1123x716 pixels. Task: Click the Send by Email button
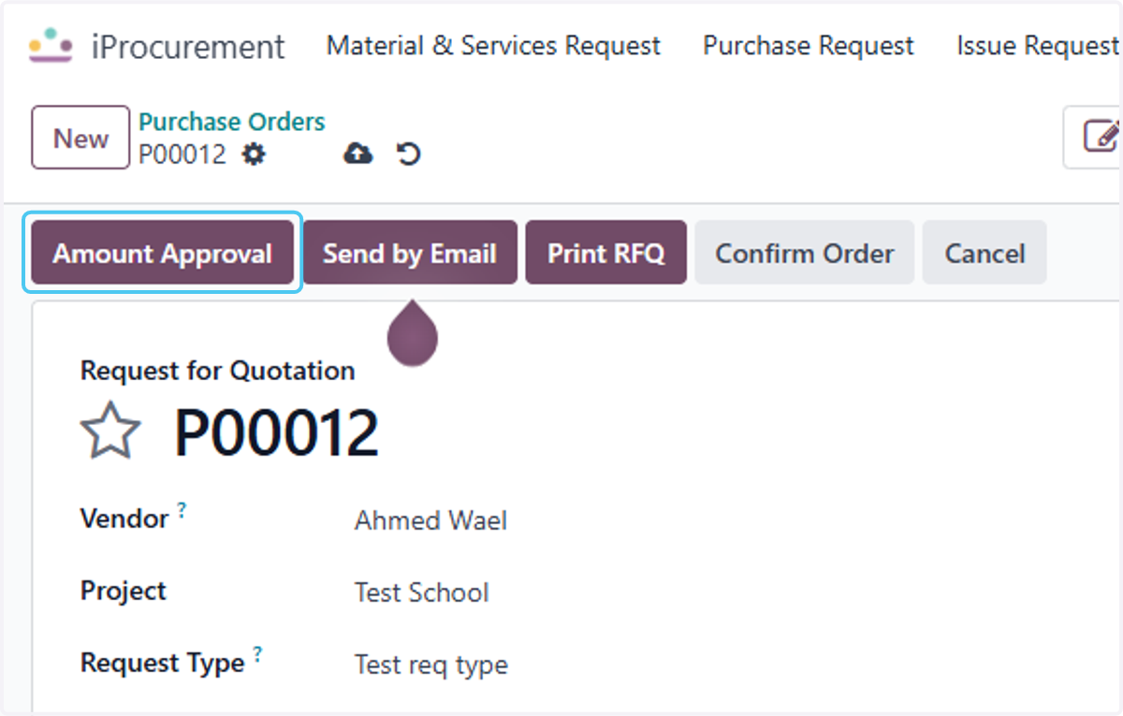(409, 253)
